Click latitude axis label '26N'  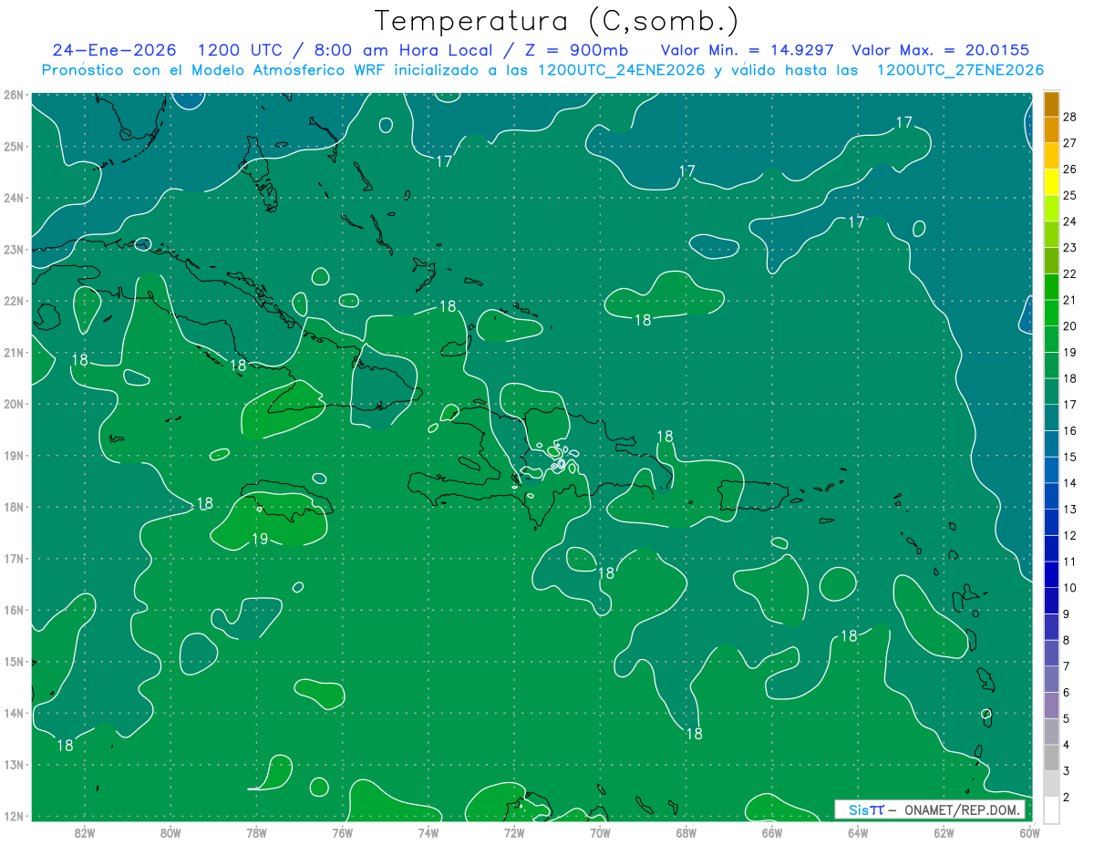pyautogui.click(x=13, y=95)
